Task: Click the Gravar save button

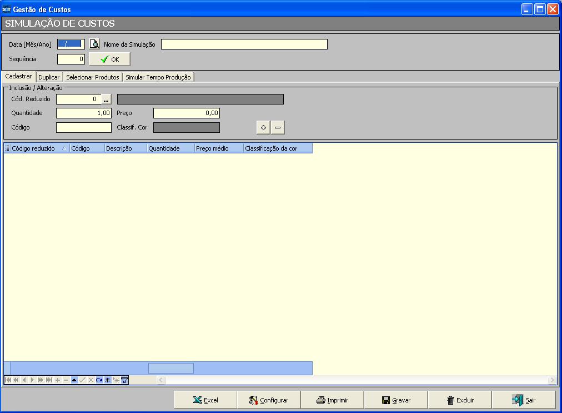Action: click(395, 400)
